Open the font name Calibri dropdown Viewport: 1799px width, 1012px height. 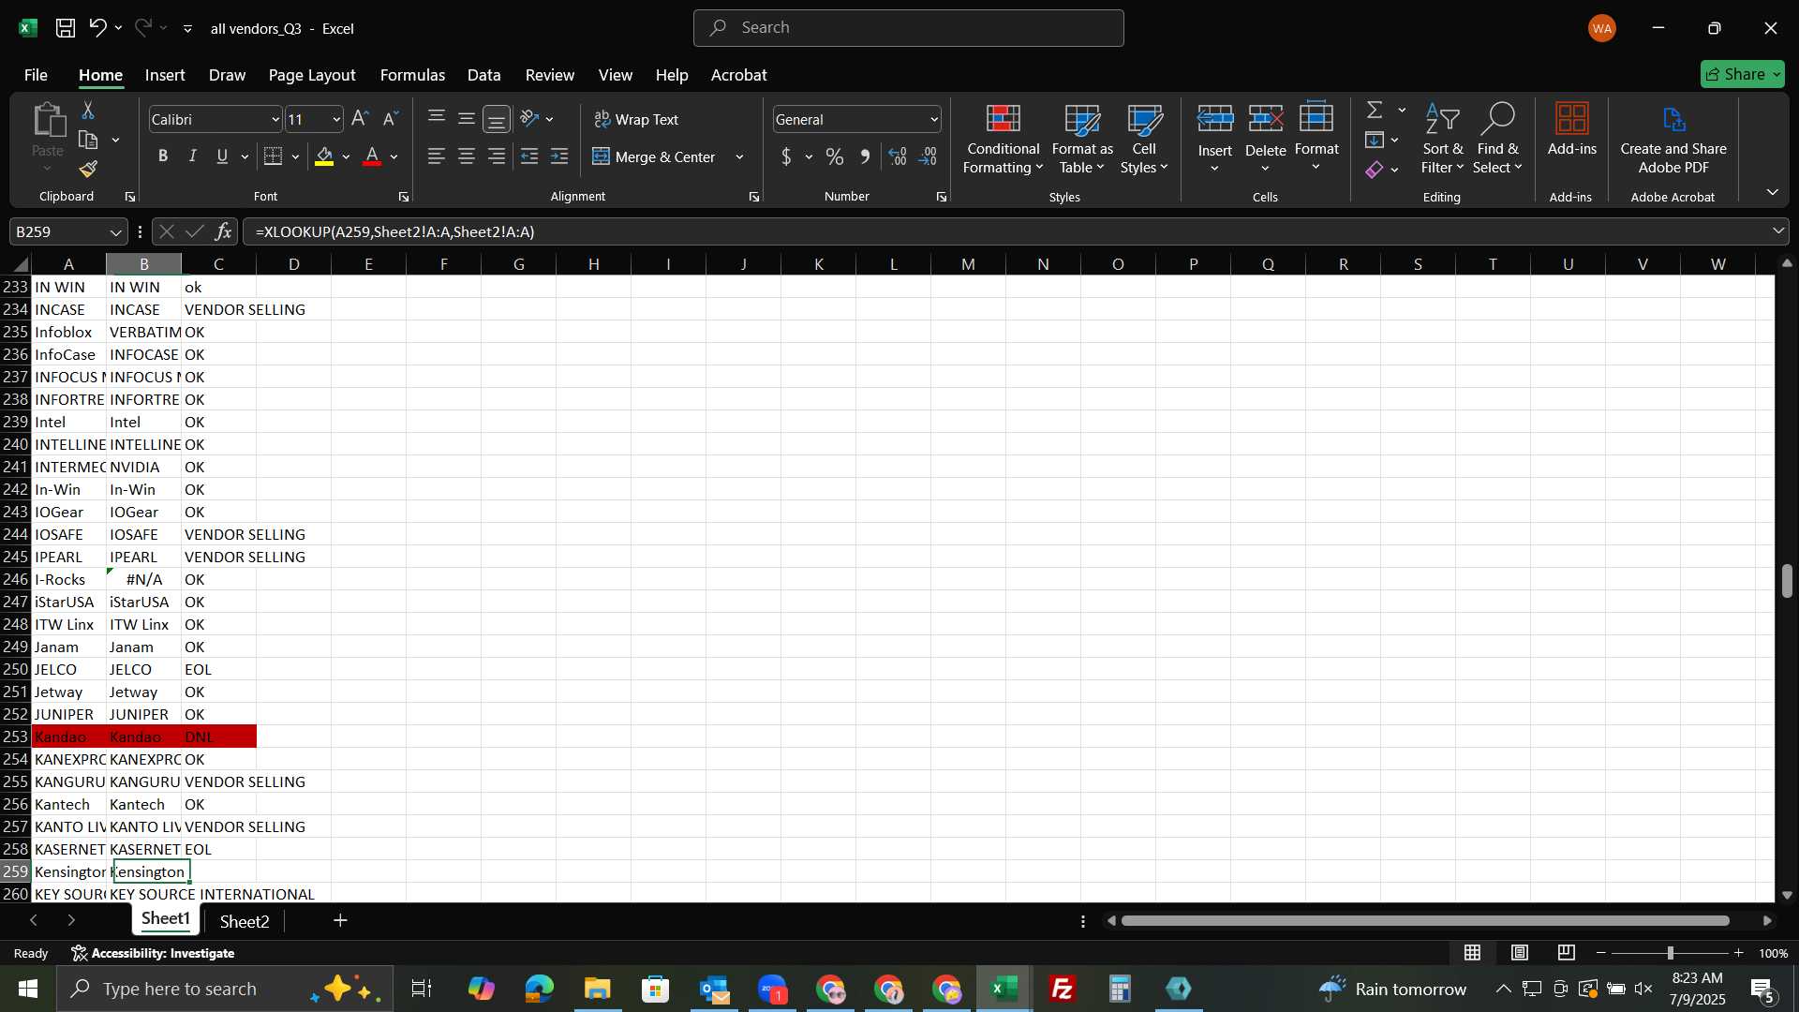coord(275,120)
